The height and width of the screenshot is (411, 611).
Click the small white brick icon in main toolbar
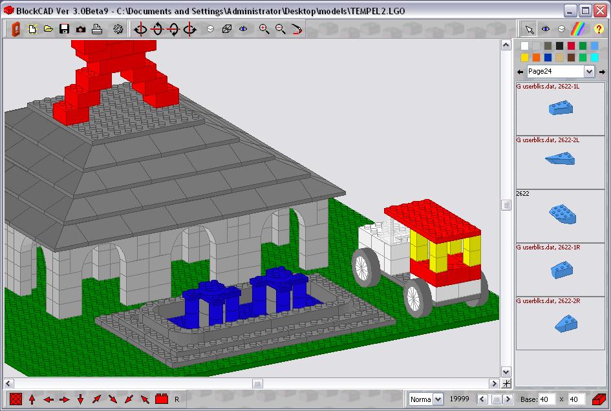coord(210,29)
